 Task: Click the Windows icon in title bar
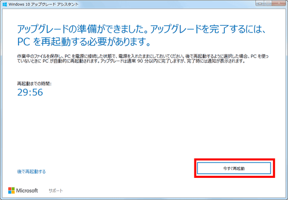pyautogui.click(x=5, y=4)
